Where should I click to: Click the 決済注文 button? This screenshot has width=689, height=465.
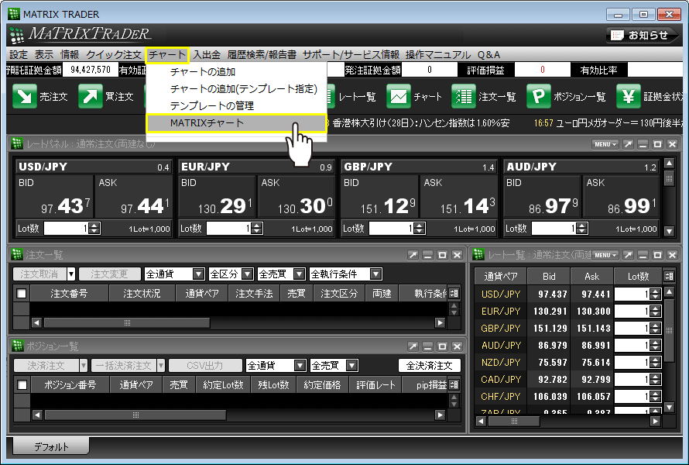pyautogui.click(x=46, y=366)
